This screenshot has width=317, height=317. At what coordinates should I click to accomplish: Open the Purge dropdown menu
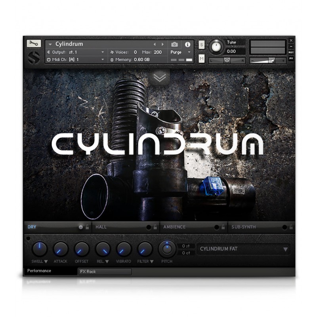[x=181, y=52]
